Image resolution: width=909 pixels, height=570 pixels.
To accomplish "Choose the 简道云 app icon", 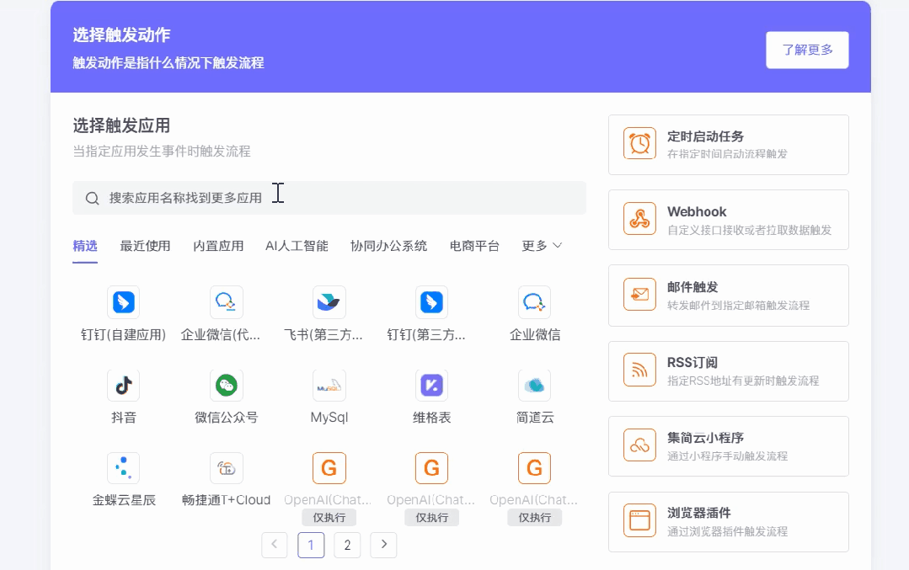I will coord(534,386).
